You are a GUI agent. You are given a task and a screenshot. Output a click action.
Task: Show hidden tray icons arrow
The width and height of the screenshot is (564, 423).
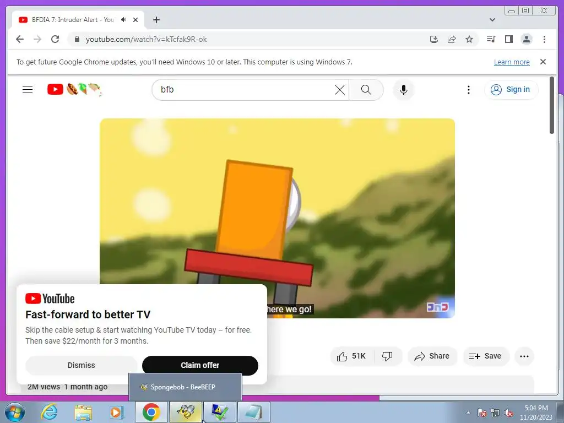pos(468,413)
